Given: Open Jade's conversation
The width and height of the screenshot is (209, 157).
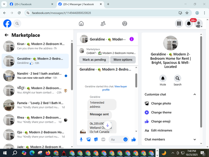Looking at the screenshot, I should (35, 146).
